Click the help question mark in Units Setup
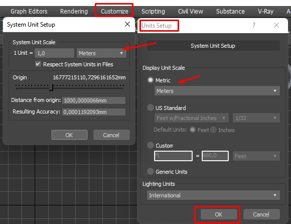Viewport: 291px width, 224px height. pos(254,25)
